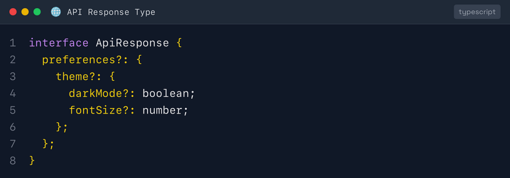
Task: Click the closing brace on line 8
Action: click(32, 161)
